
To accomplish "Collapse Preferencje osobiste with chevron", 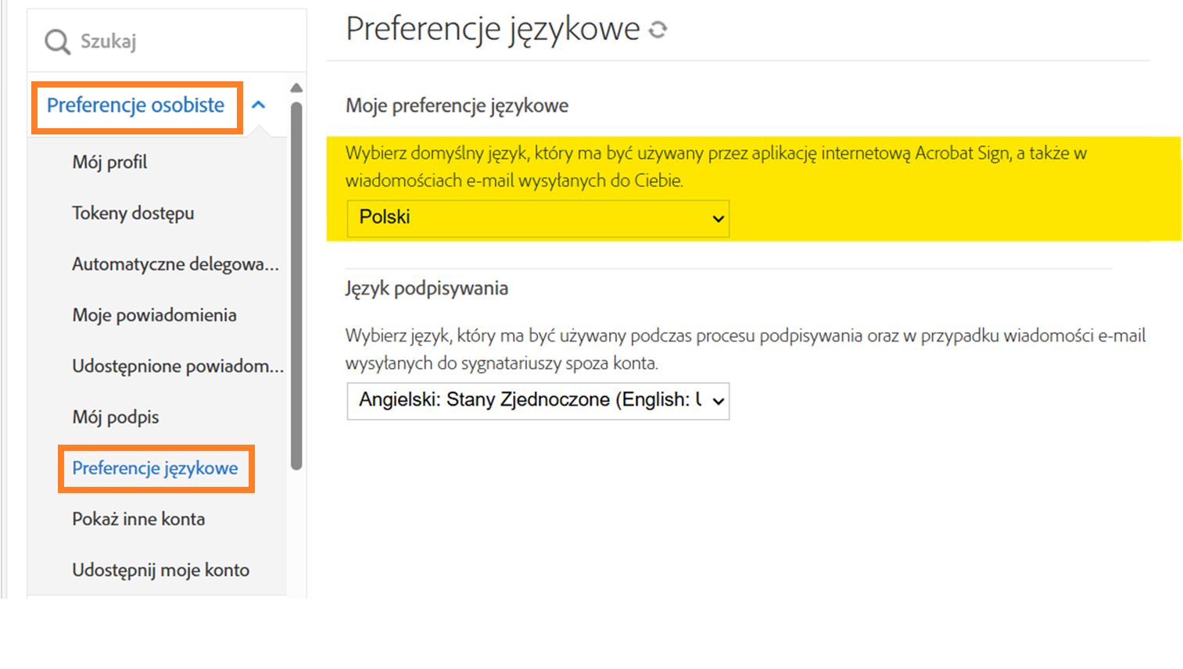I will pos(259,105).
